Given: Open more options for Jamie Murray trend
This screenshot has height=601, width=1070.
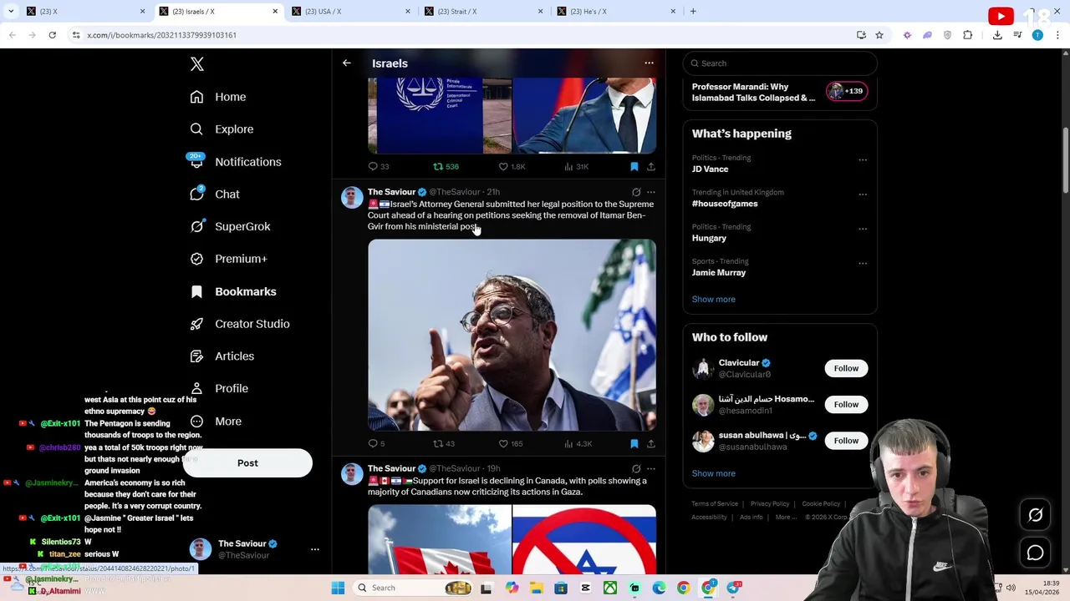Looking at the screenshot, I should click(x=862, y=264).
